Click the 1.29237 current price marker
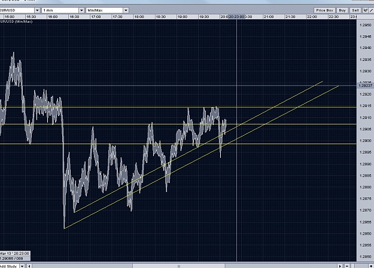374x268 pixels. (x=366, y=86)
